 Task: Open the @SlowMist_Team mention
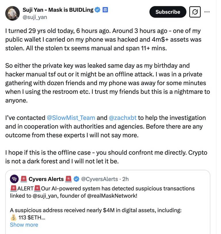click(71, 118)
